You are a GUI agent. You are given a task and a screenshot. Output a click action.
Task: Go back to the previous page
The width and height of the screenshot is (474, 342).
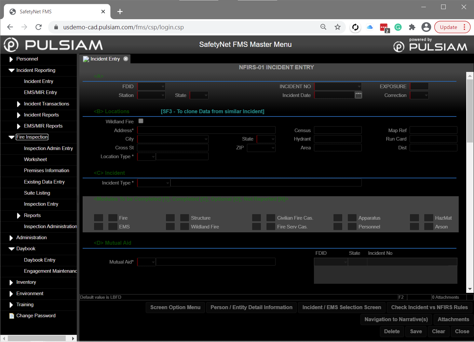tap(10, 27)
